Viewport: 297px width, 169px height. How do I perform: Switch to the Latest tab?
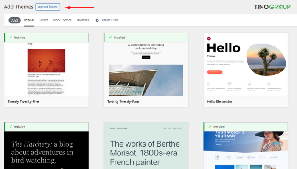pos(44,20)
